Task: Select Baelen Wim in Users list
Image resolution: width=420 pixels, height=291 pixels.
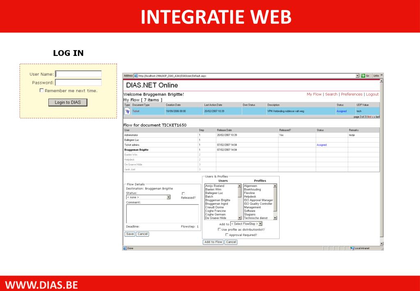Action: 213,189
